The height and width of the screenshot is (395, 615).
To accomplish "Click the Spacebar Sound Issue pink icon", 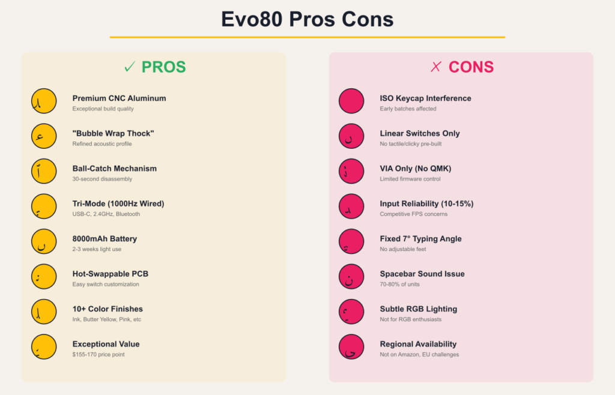I will pyautogui.click(x=351, y=277).
